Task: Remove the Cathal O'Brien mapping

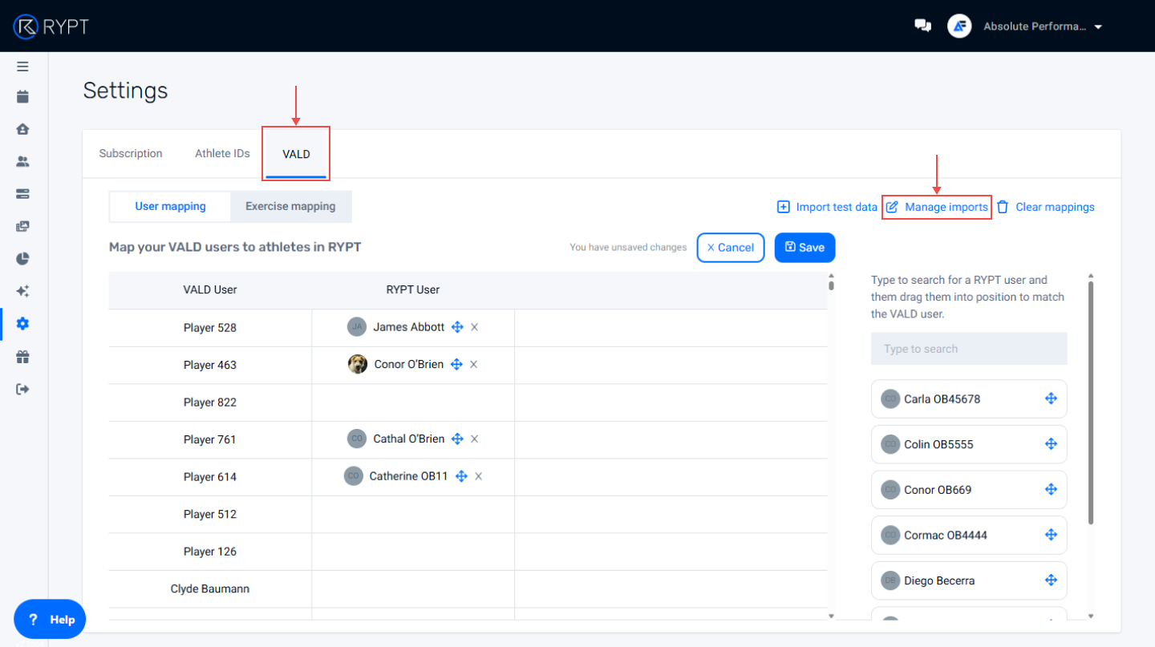Action: [x=474, y=439]
